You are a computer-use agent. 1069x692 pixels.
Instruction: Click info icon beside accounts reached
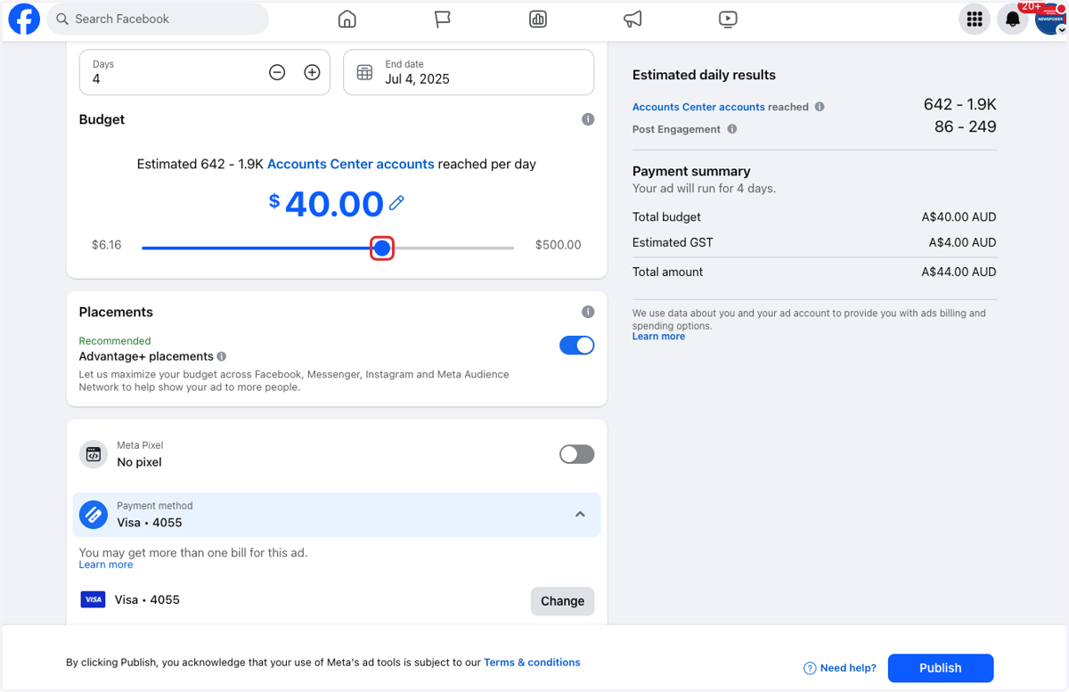(820, 107)
